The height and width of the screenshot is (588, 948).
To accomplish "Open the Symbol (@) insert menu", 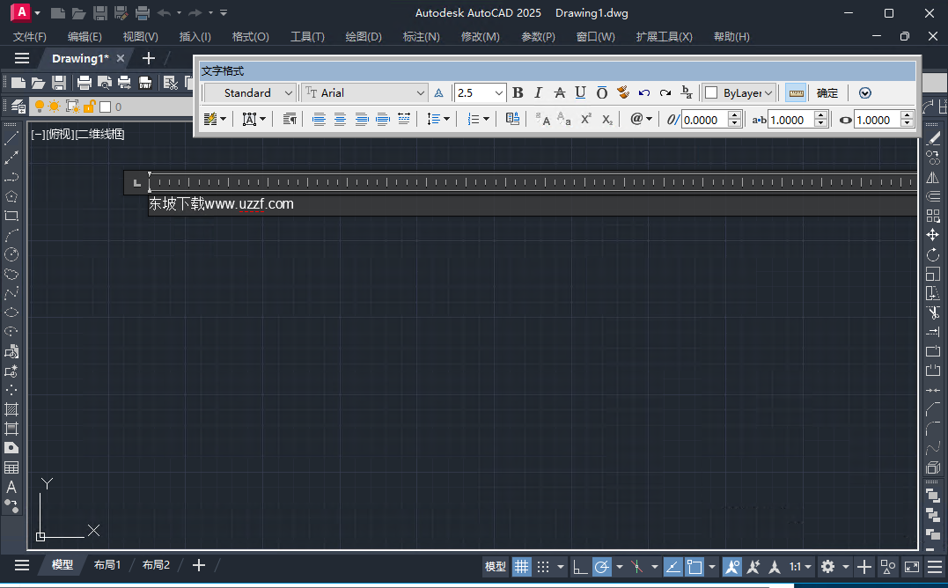I will click(x=641, y=118).
